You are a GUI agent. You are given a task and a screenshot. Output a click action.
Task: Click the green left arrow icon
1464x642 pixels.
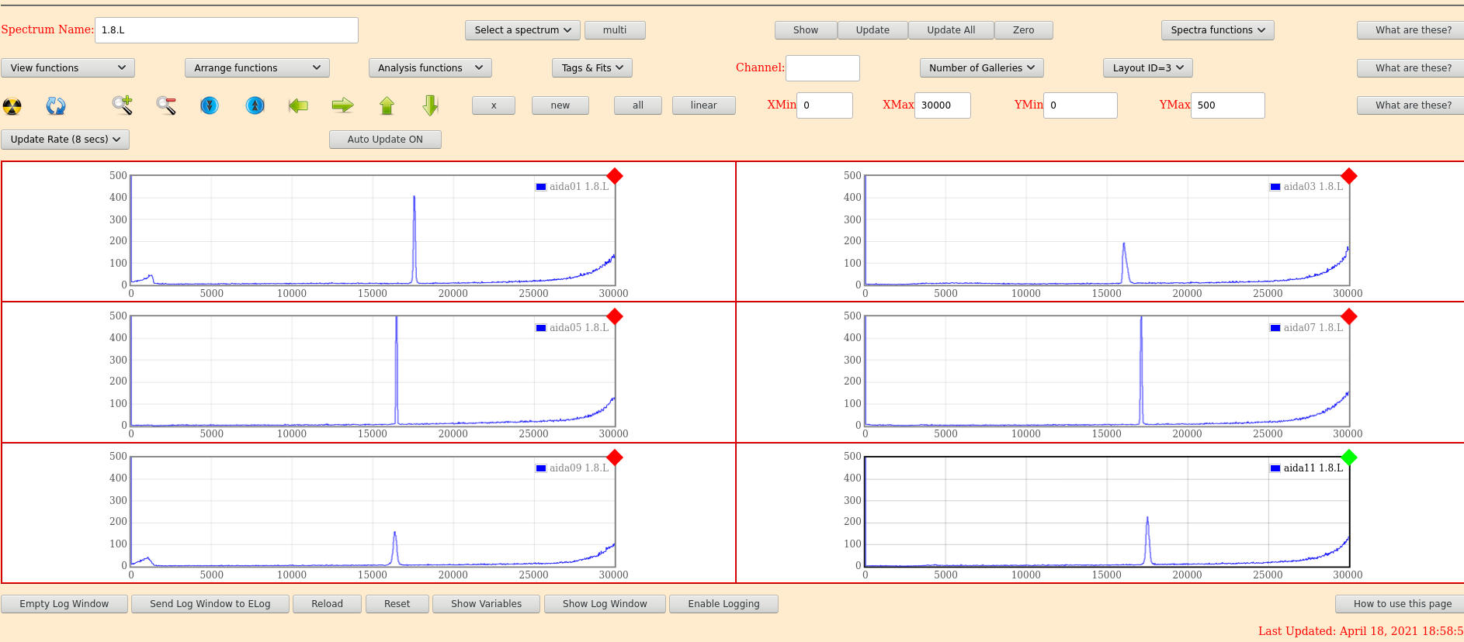tap(298, 105)
